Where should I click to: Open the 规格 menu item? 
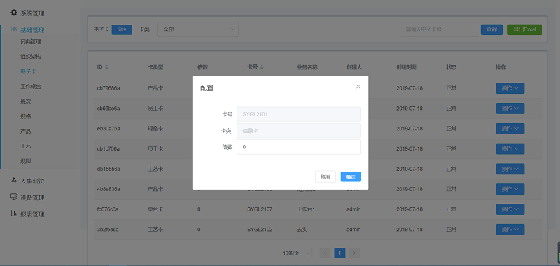tap(26, 116)
